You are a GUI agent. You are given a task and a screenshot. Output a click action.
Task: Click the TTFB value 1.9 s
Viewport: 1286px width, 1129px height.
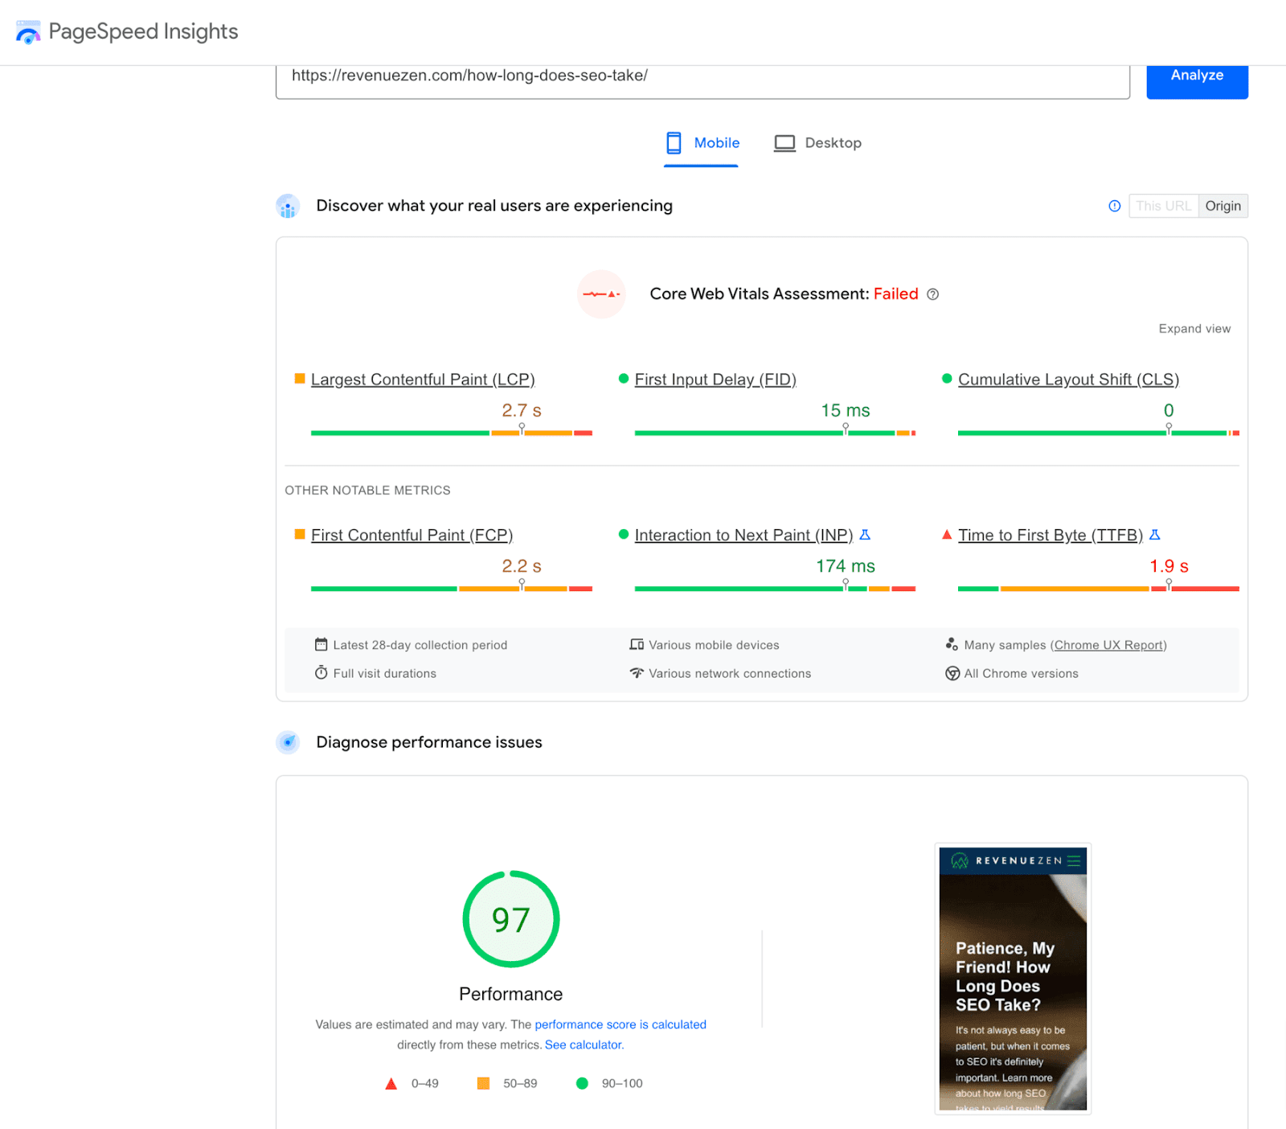pyautogui.click(x=1169, y=567)
